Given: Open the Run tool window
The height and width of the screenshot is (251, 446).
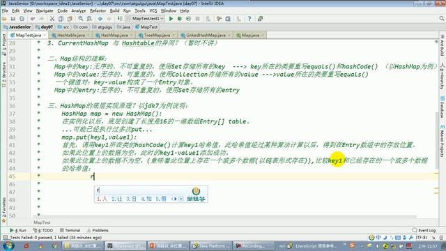Looking at the screenshot, I should 18,230.
